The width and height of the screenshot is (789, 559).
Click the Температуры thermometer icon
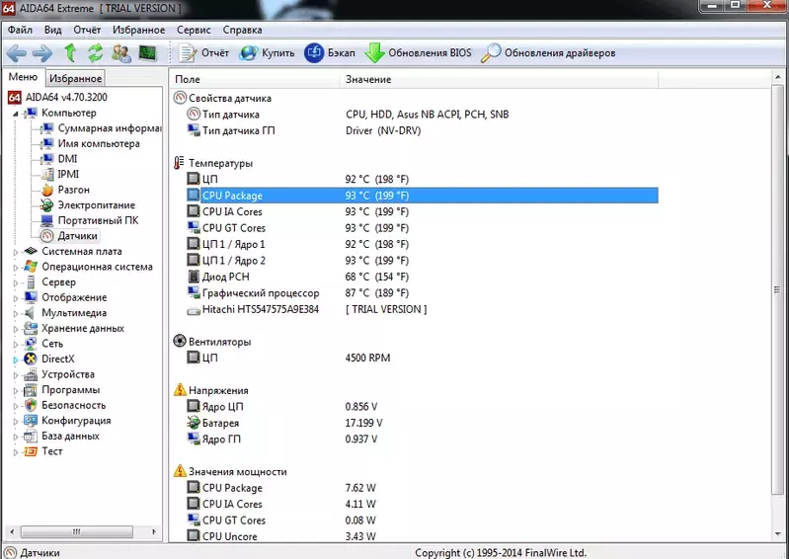179,163
